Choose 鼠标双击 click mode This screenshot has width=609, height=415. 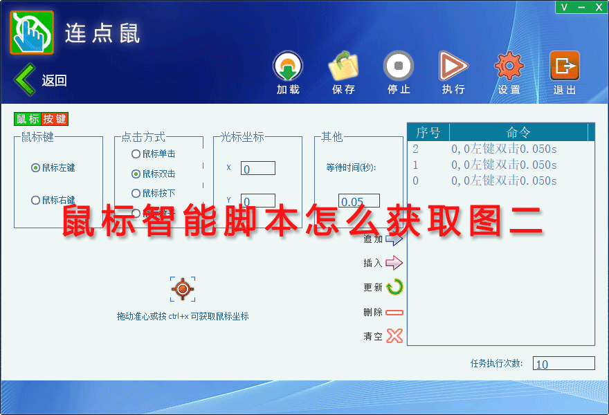136,174
